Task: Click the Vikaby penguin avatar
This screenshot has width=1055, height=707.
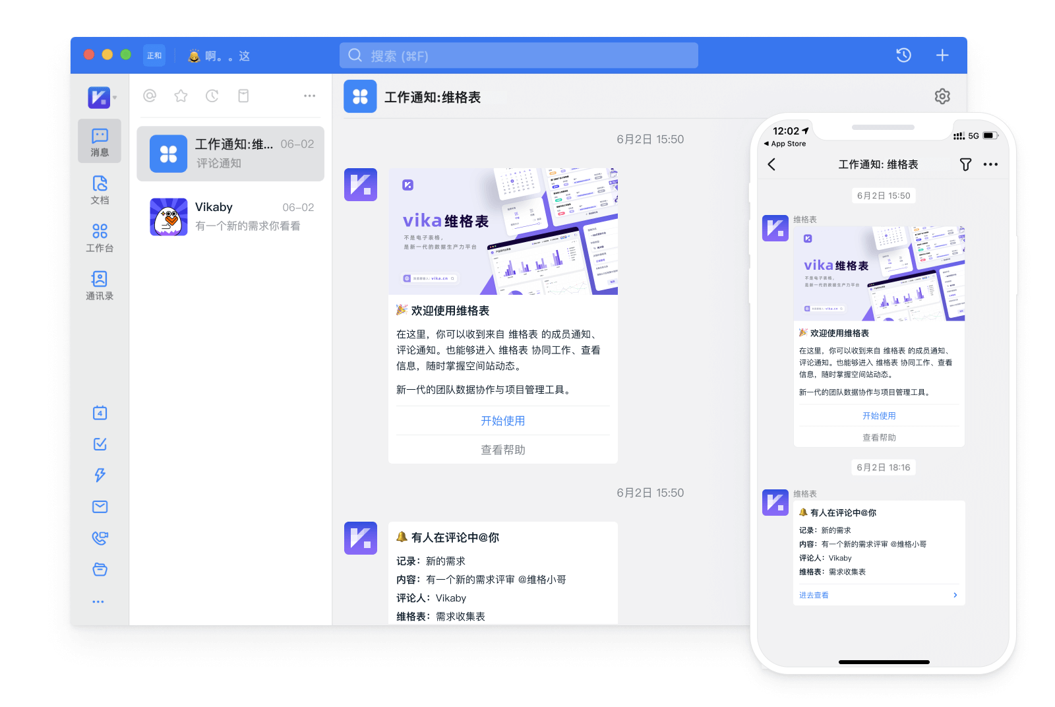Action: pyautogui.click(x=169, y=217)
